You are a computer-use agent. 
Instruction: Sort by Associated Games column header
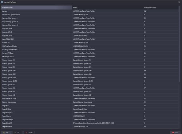pyautogui.click(x=161, y=8)
